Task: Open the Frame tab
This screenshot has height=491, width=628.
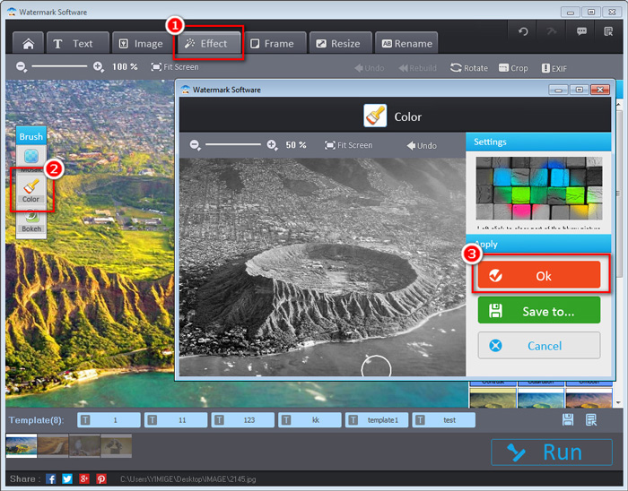Action: pos(276,43)
